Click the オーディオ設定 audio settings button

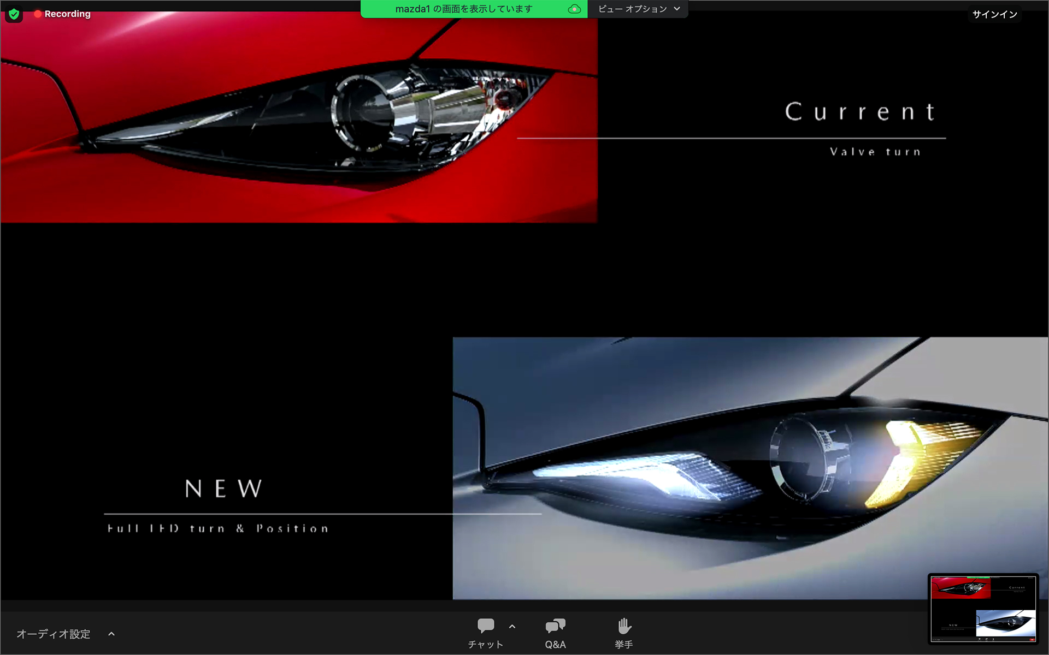[x=54, y=634]
